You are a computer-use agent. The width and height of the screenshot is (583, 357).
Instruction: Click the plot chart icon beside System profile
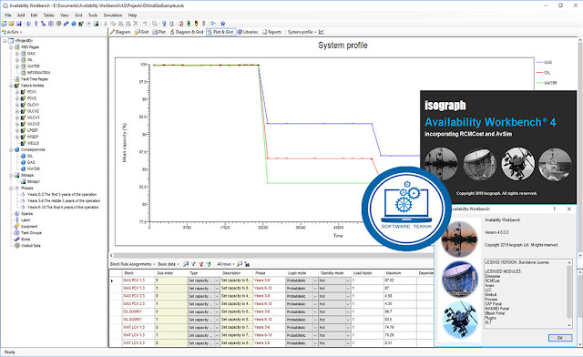[x=322, y=32]
